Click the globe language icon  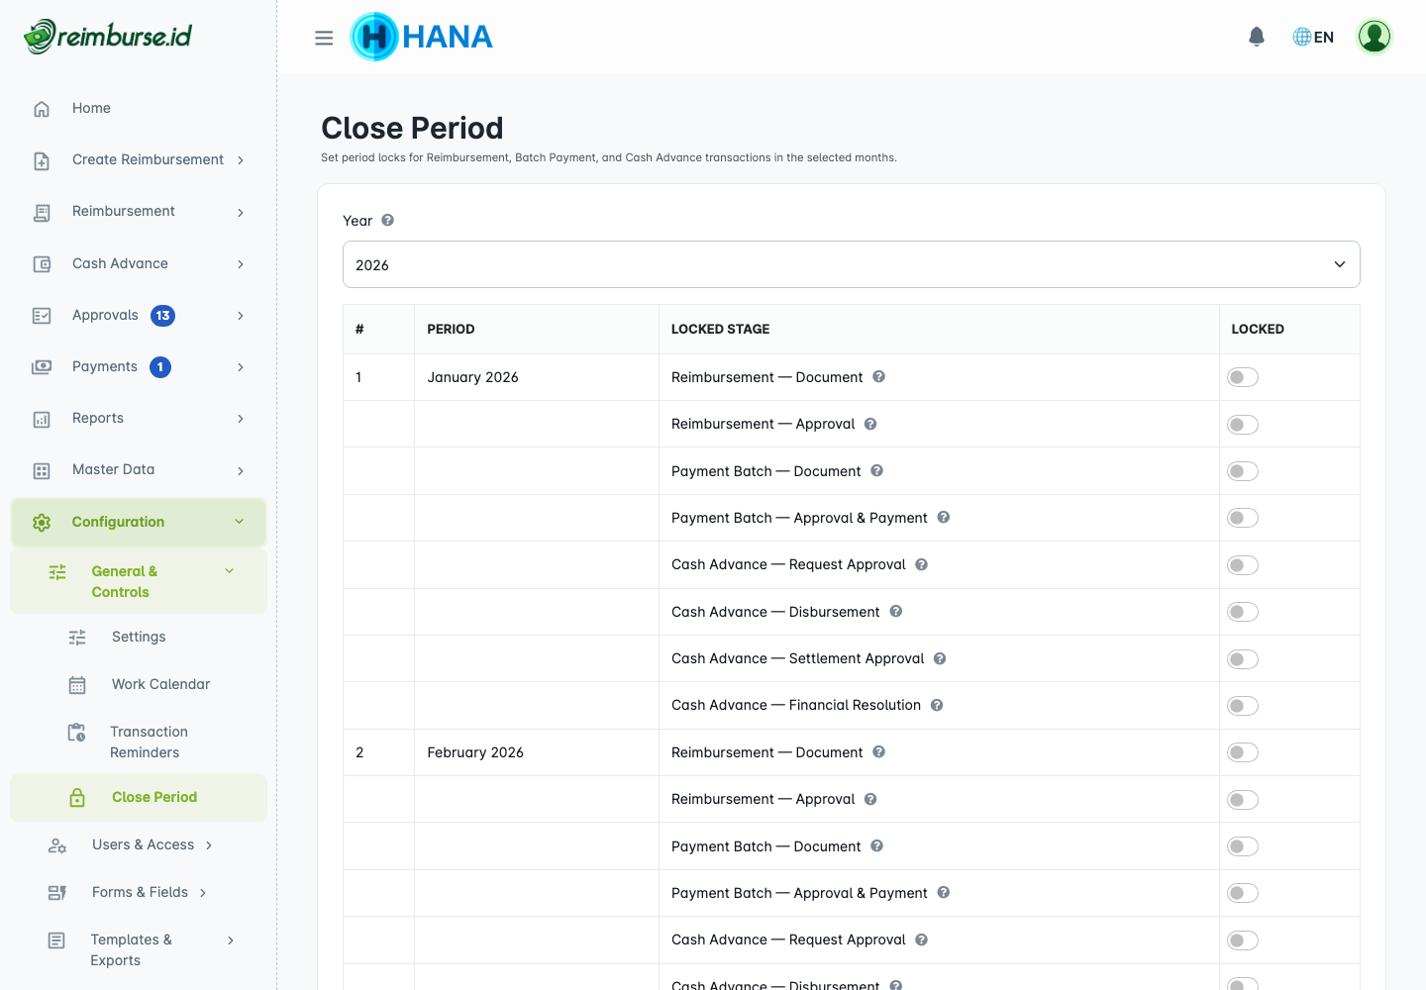coord(1302,37)
